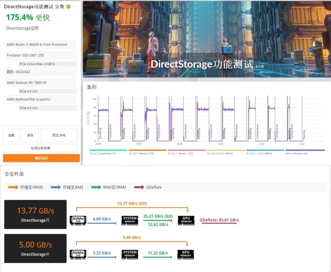The image size is (331, 272).
Task: Click the System Memory icon in the DirectStorage关 row
Action: pos(130,255)
